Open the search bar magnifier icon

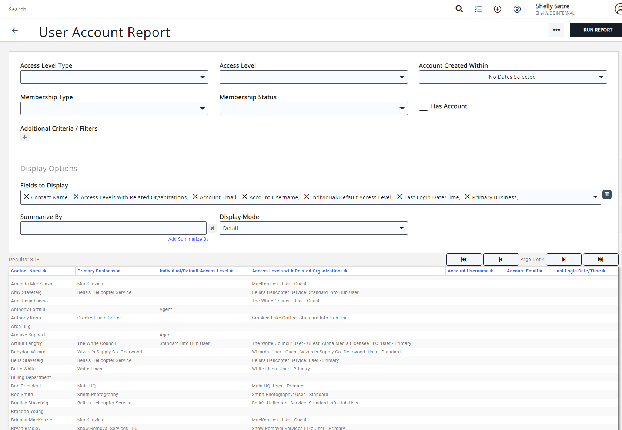tap(459, 9)
